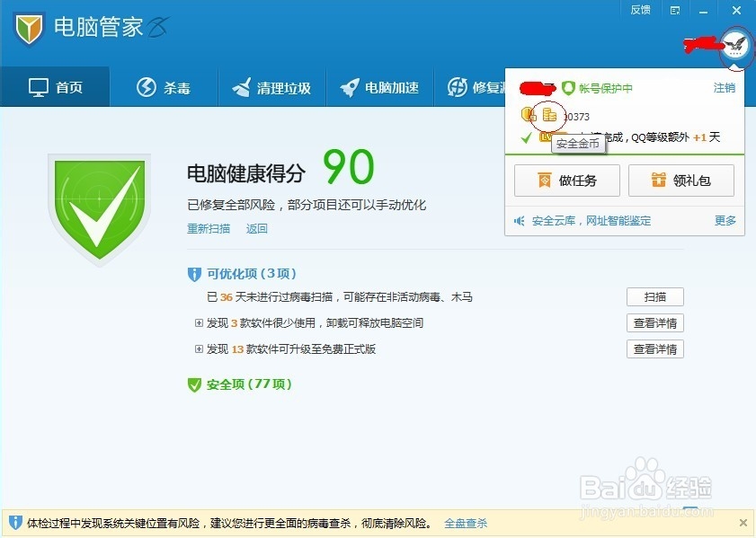
Task: Click 注销 to log out
Action: pos(725,88)
